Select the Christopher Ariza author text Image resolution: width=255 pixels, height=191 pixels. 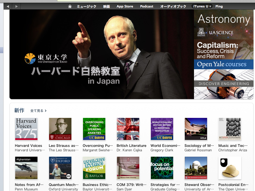tap(233, 150)
